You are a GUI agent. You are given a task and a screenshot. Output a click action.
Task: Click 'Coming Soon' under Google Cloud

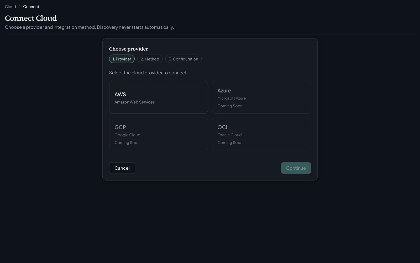click(127, 143)
